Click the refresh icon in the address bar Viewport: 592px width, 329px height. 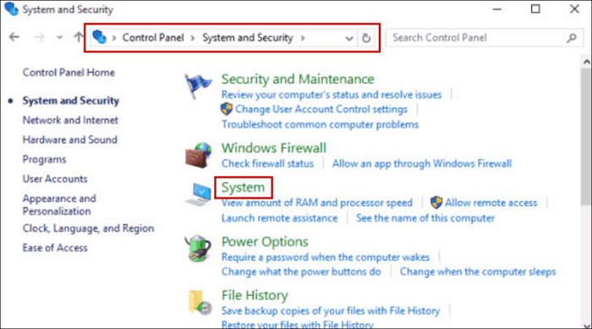(366, 38)
